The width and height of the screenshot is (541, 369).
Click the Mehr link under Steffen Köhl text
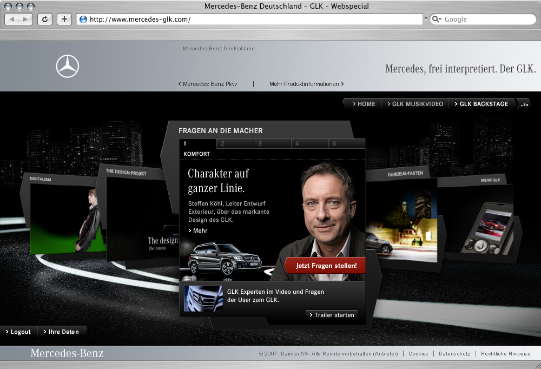coord(198,230)
